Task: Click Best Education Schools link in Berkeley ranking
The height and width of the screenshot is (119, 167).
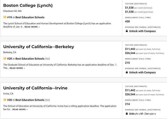Action: [30, 59]
